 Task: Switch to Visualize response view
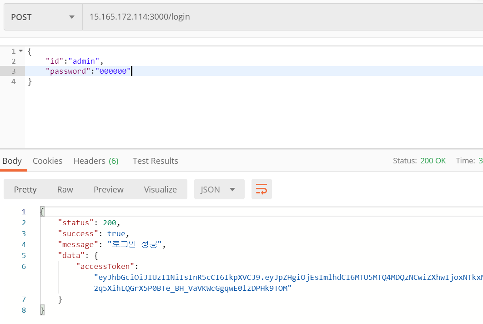click(x=160, y=189)
